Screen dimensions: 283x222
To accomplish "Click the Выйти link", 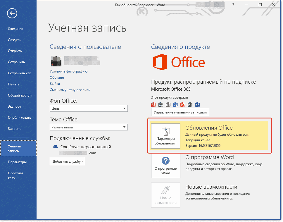I will (55, 84).
